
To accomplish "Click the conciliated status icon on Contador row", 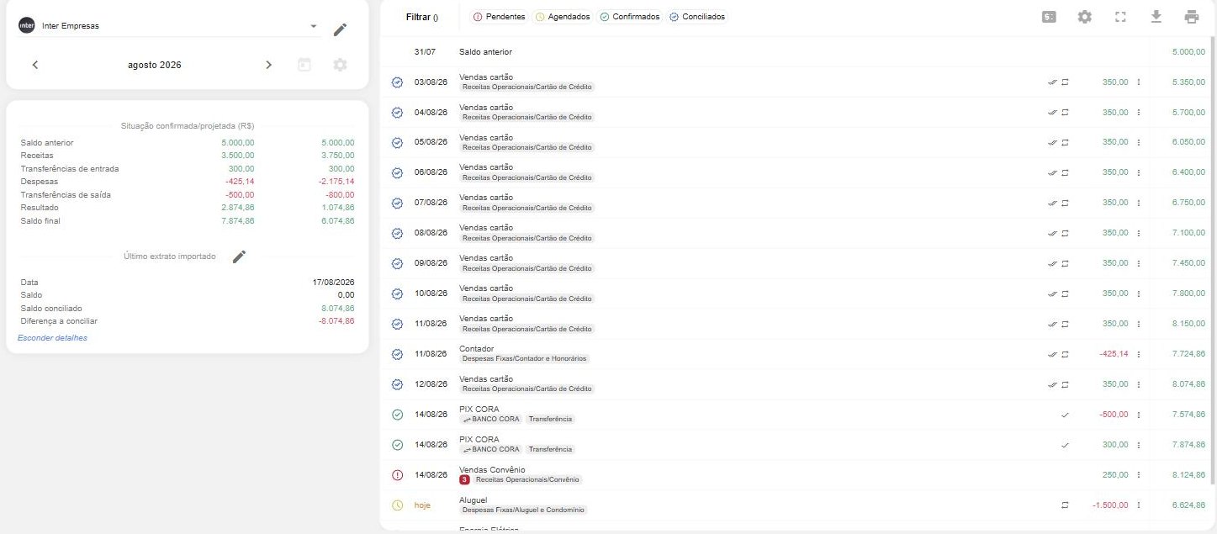I will (397, 354).
